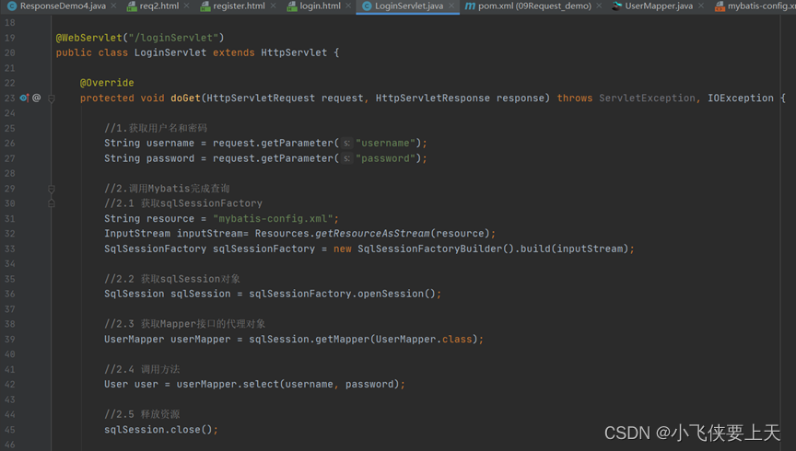Close the req2.html tab
Viewport: 796px width, 451px height.
(187, 6)
